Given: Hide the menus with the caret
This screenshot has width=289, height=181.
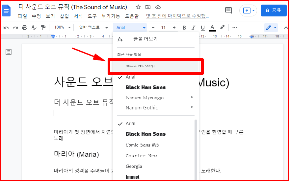Looking at the screenshot, I should coord(285,28).
